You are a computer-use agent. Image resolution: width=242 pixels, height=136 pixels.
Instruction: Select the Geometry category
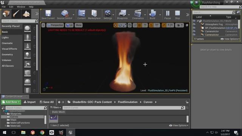point(7,54)
